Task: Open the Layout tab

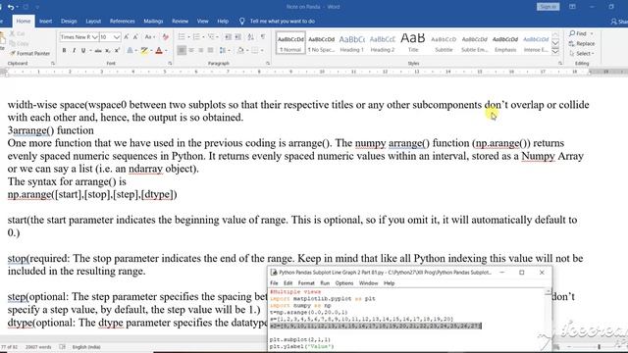Action: (93, 22)
